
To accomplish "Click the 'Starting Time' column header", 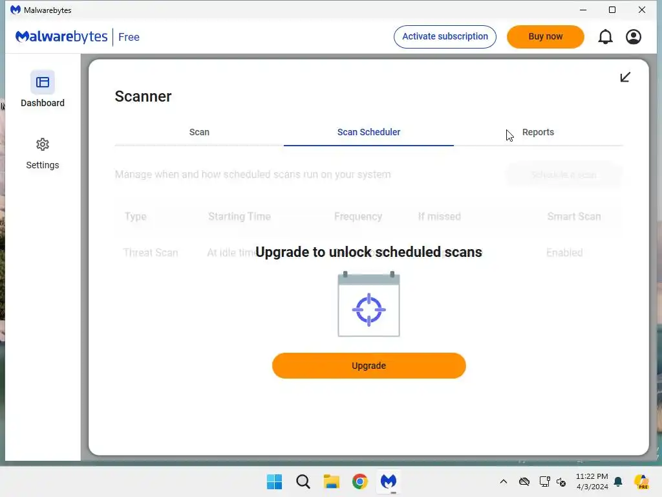I will [239, 216].
